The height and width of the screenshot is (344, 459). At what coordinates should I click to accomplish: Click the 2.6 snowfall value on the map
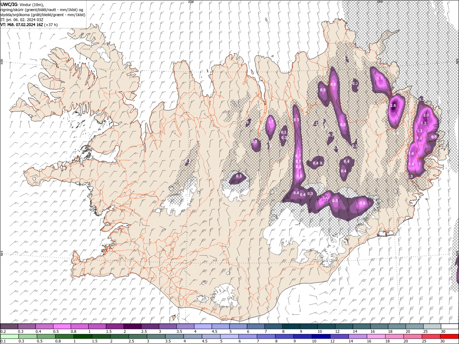(x=393, y=105)
